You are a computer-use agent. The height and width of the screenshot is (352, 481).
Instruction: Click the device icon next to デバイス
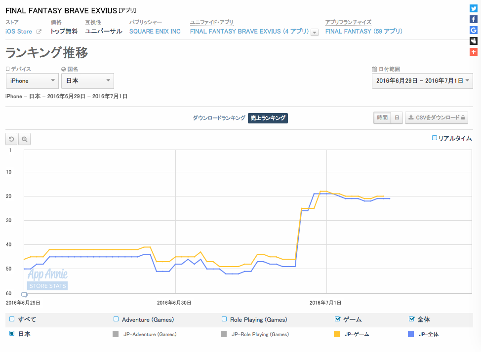pos(8,69)
